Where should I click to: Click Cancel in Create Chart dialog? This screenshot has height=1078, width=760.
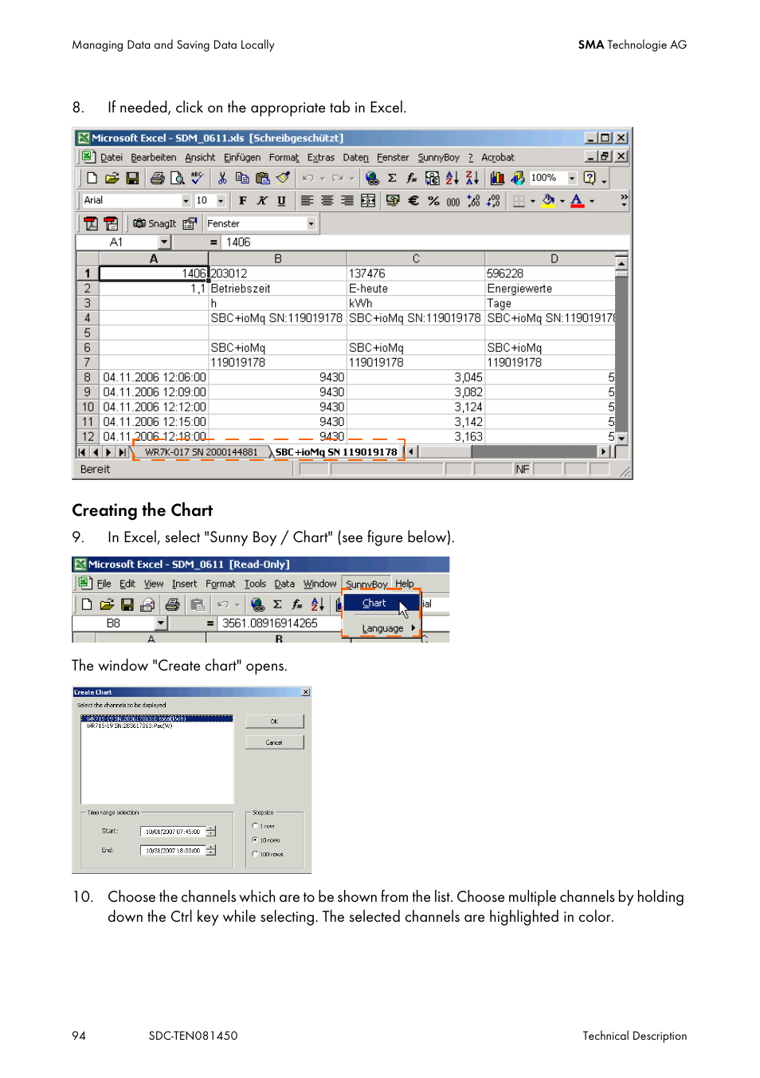[x=274, y=742]
